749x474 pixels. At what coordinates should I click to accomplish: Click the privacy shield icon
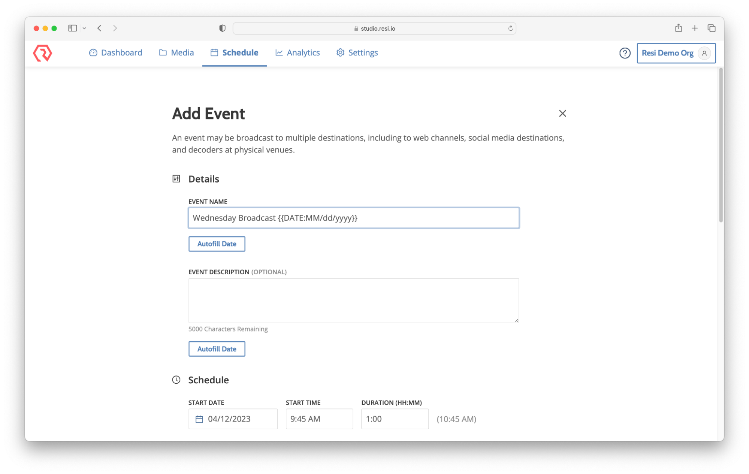click(x=222, y=28)
